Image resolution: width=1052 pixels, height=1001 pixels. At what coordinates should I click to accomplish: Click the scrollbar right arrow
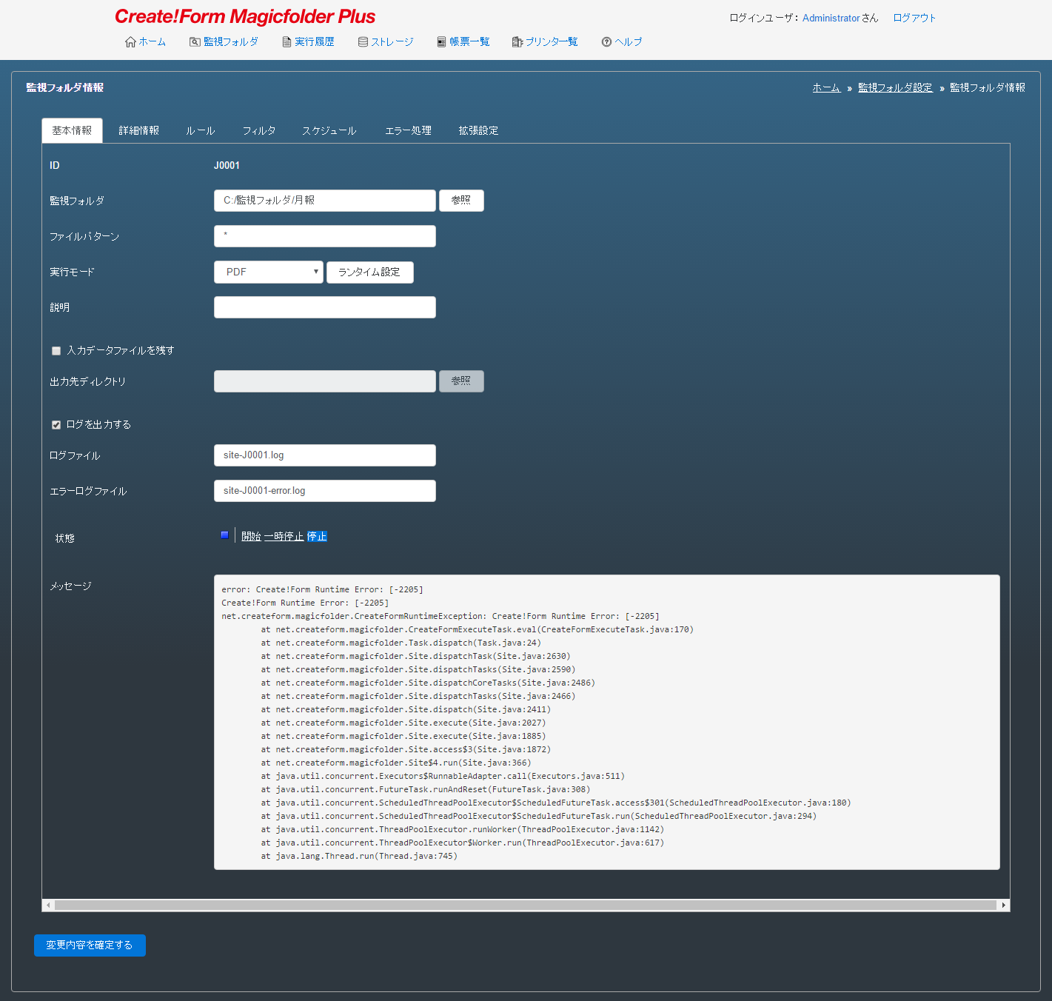coord(1004,905)
